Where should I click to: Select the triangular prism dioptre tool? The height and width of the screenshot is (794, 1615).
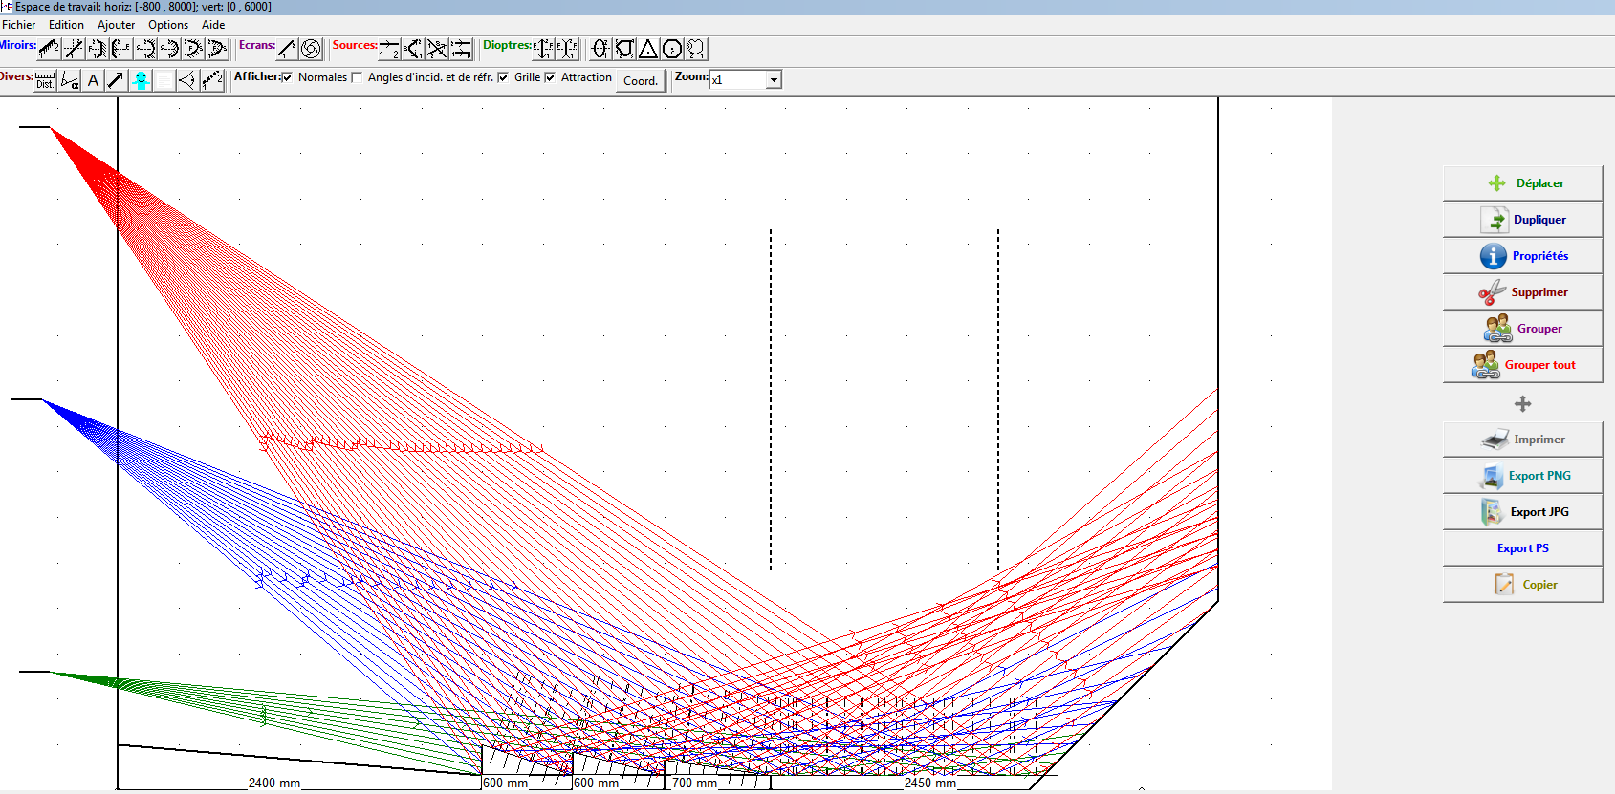[648, 49]
